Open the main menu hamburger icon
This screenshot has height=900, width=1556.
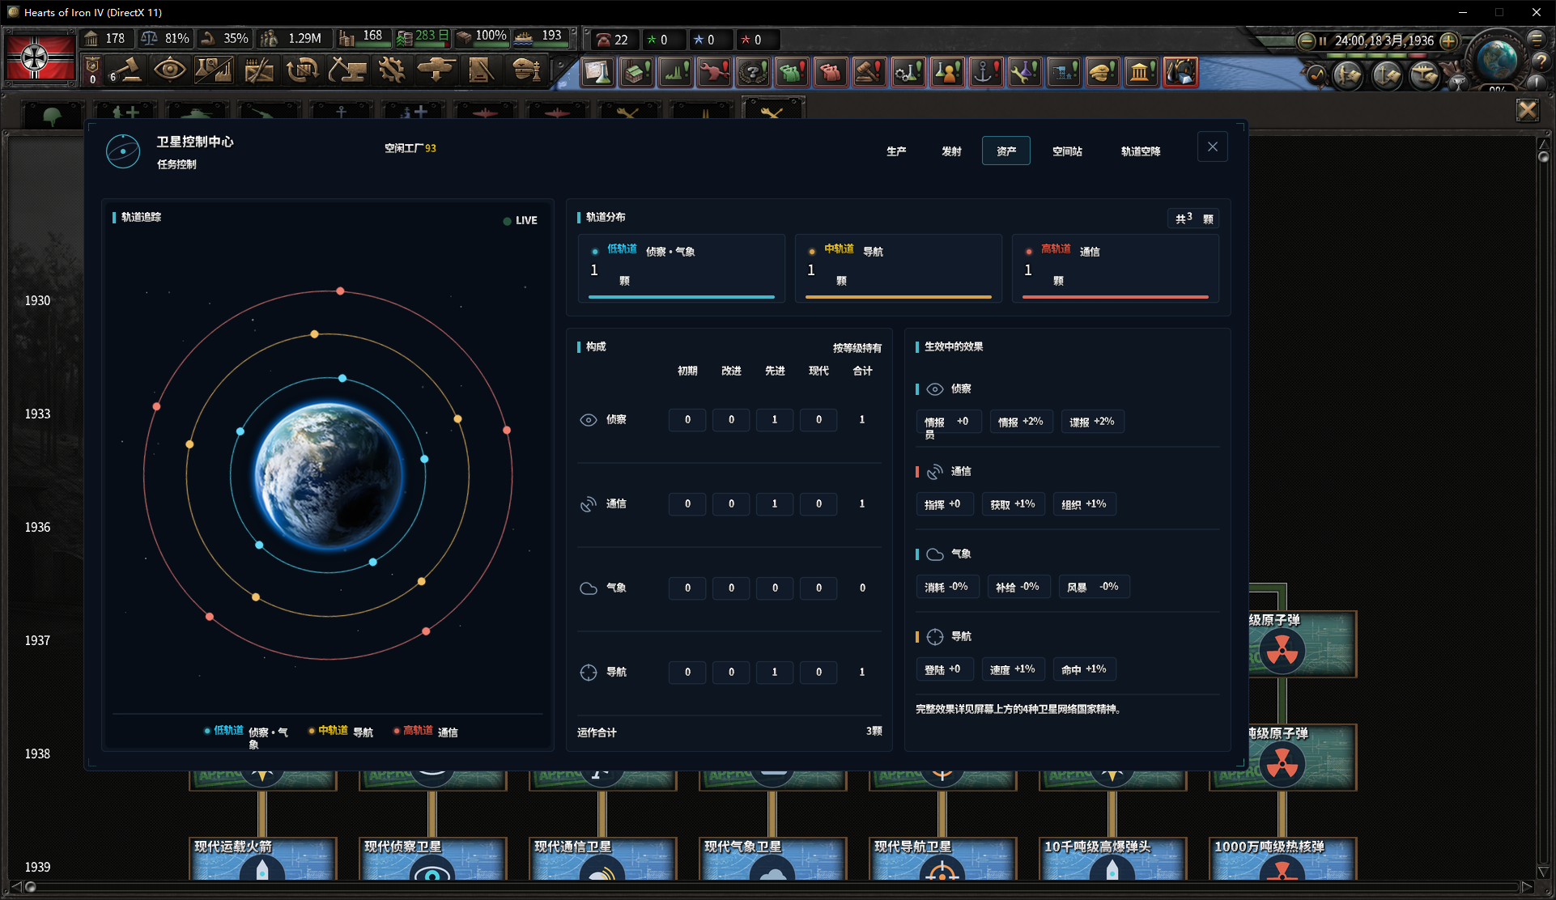click(x=1537, y=39)
